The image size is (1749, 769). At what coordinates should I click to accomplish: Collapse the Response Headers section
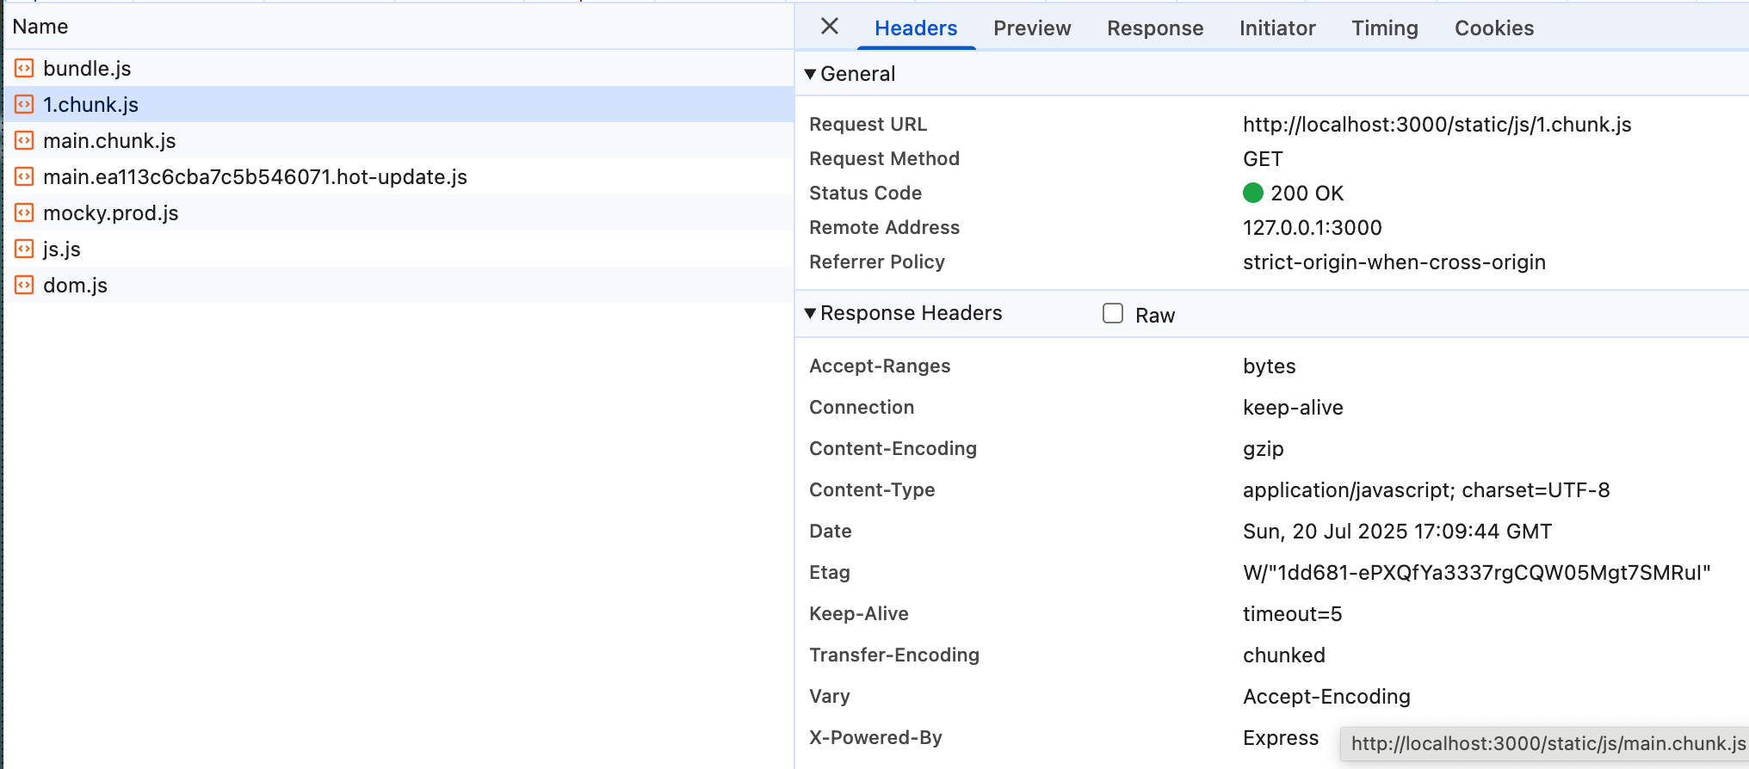click(x=810, y=313)
